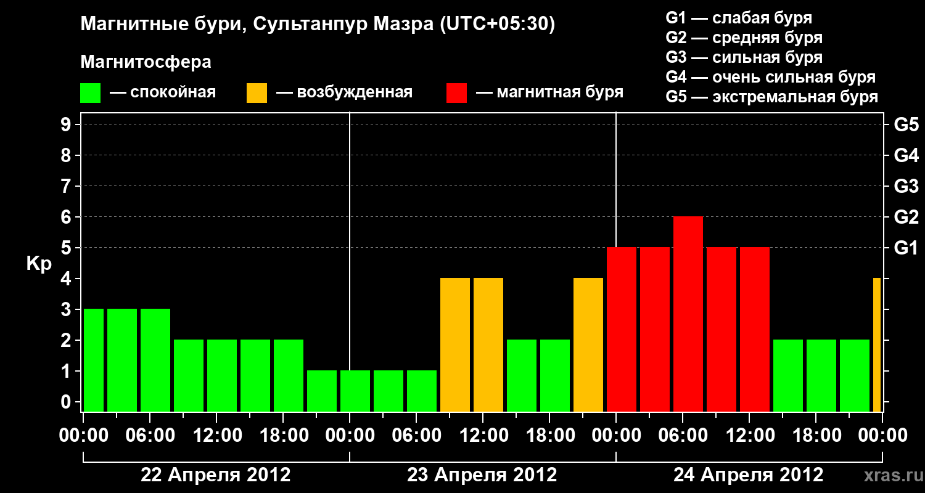This screenshot has height=493, width=925.
Task: Click the '22 Апреля 2012' date label
Action: click(x=216, y=475)
